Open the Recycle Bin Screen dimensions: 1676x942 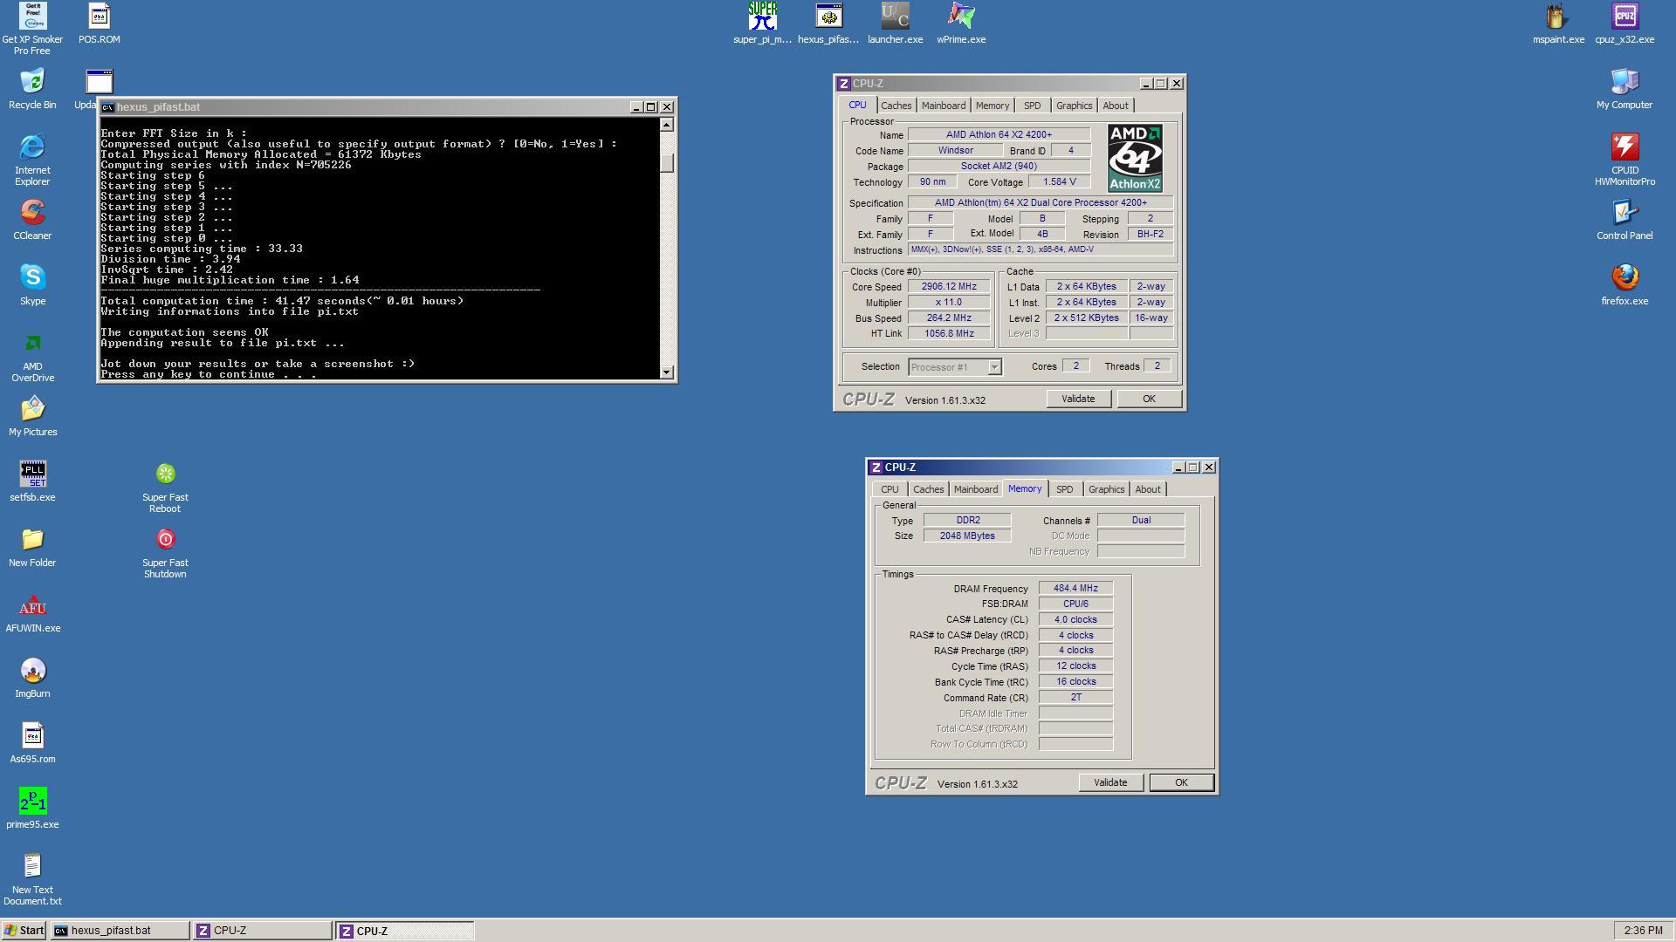tap(32, 89)
